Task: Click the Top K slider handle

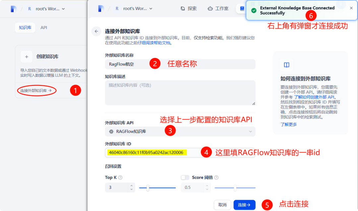Action: (x=148, y=188)
